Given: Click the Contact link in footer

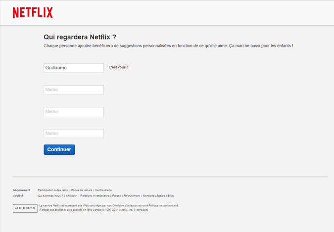Looking at the screenshot, I should (92, 210).
